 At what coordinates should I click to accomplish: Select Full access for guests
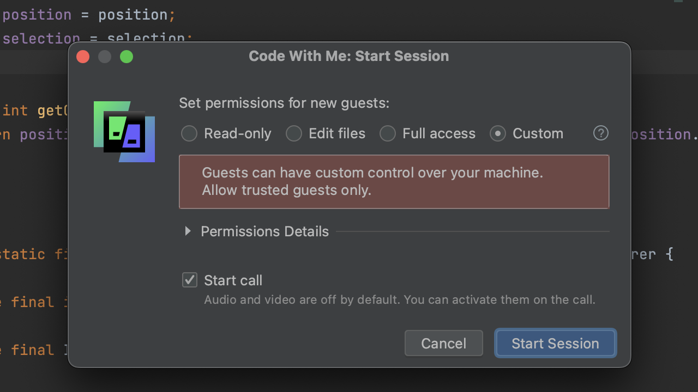(x=388, y=133)
